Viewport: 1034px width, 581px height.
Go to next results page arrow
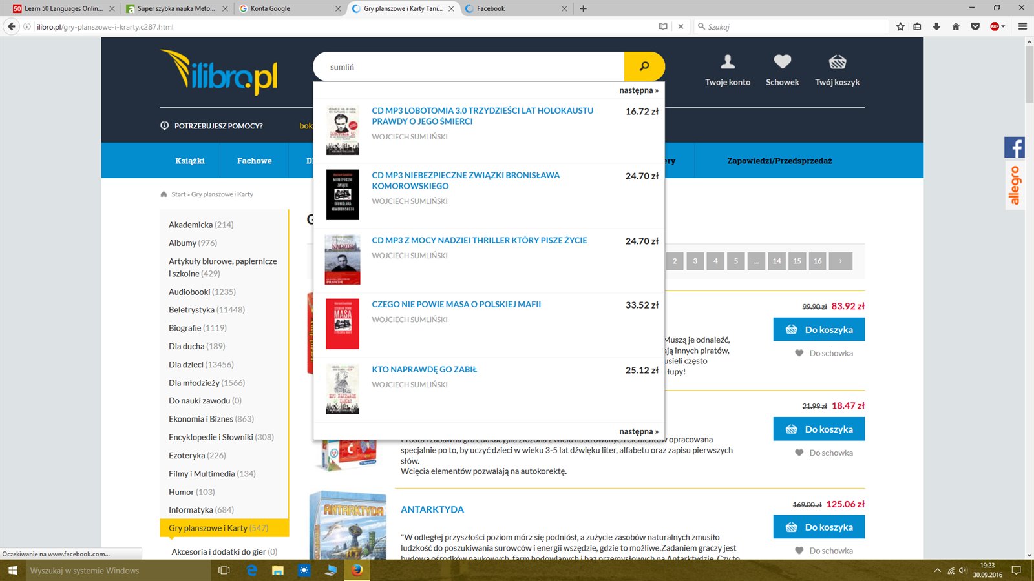coord(840,261)
